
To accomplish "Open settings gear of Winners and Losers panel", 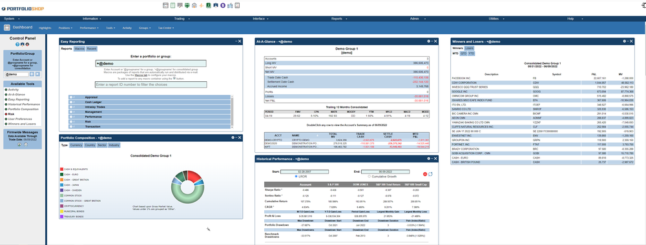I will click(x=624, y=41).
